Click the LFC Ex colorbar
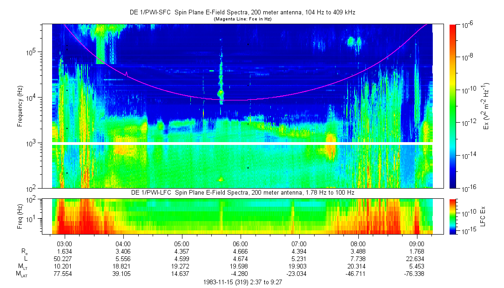Screen dimensions: 504x288 [453, 216]
